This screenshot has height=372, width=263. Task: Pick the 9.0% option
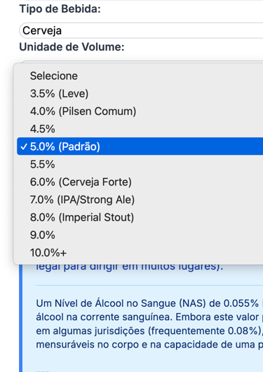click(x=140, y=235)
